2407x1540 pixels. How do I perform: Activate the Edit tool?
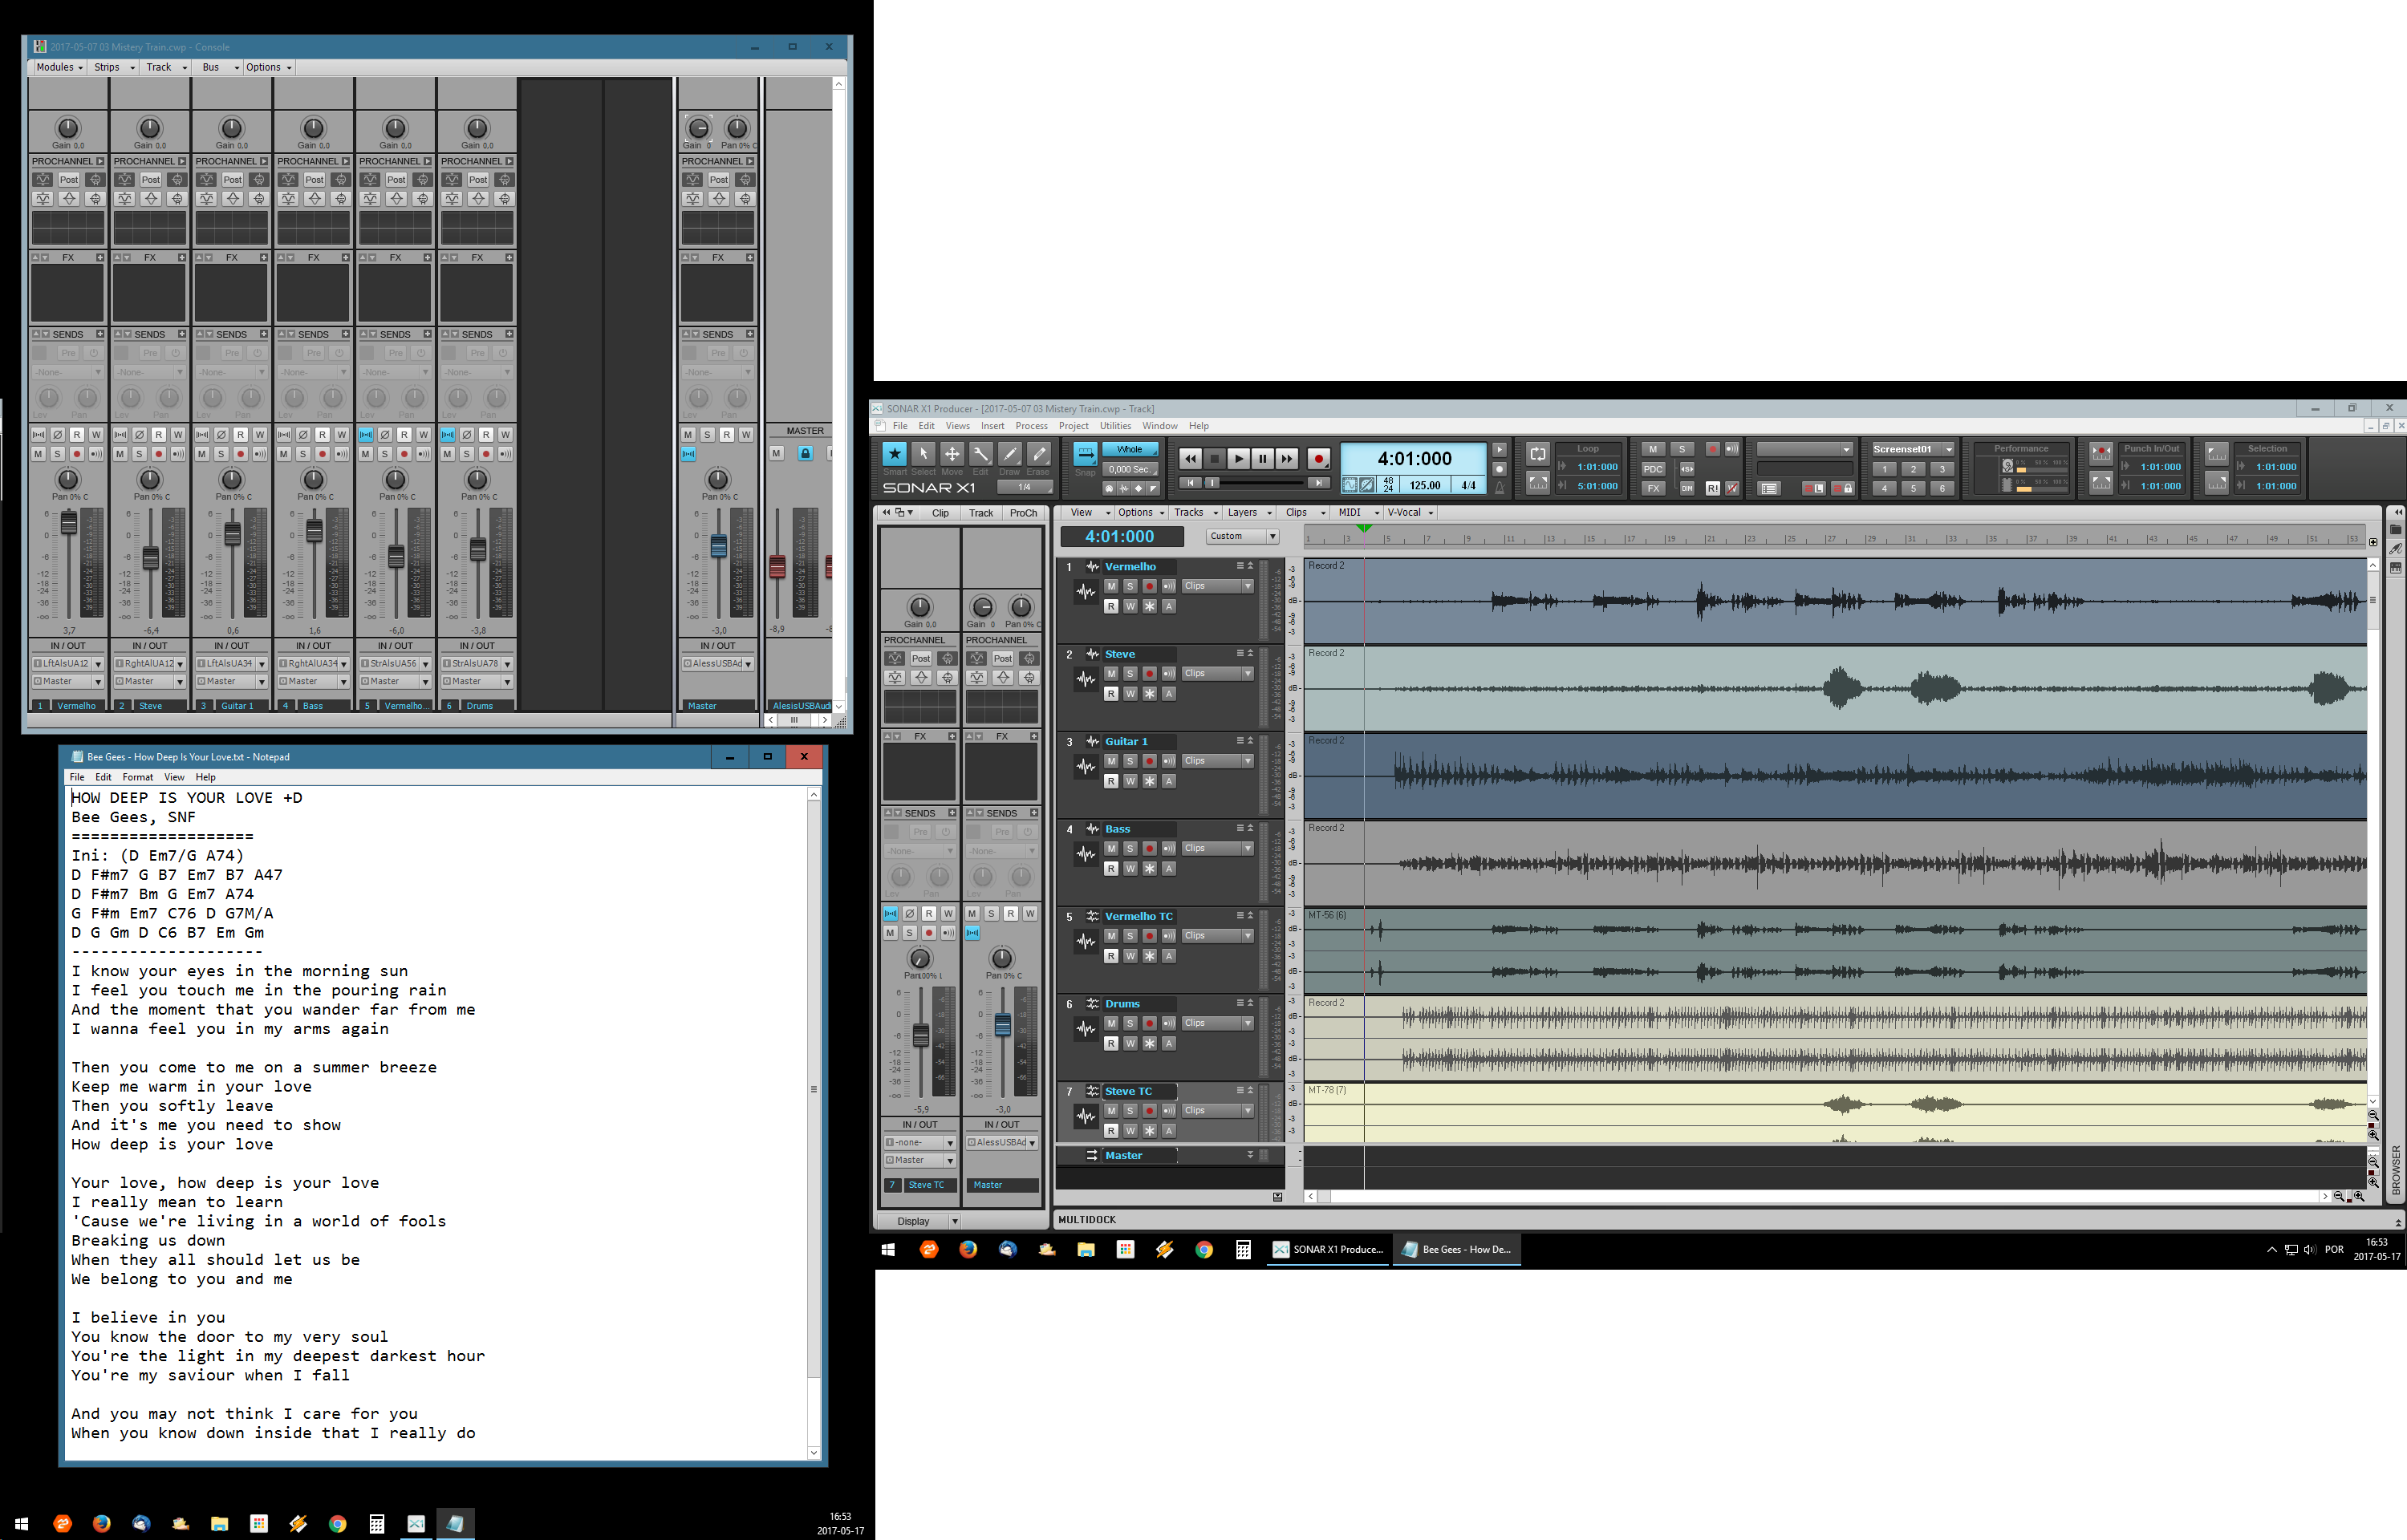[x=981, y=454]
